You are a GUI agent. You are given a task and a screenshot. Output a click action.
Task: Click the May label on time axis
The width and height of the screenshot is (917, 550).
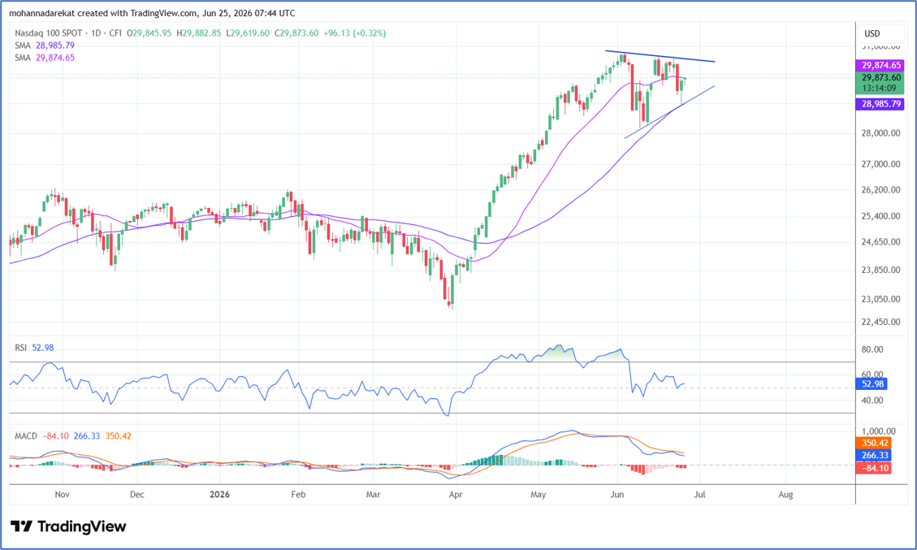pyautogui.click(x=538, y=495)
